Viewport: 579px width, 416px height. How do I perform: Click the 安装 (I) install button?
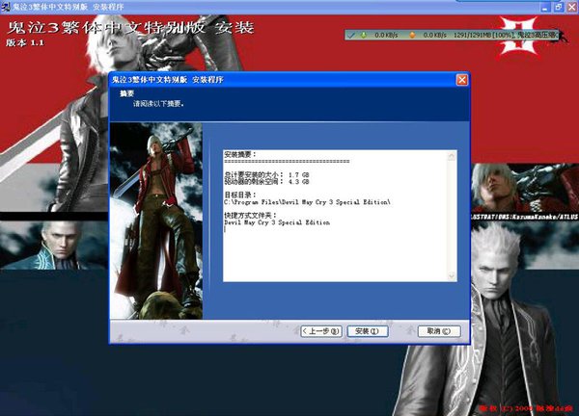click(368, 331)
